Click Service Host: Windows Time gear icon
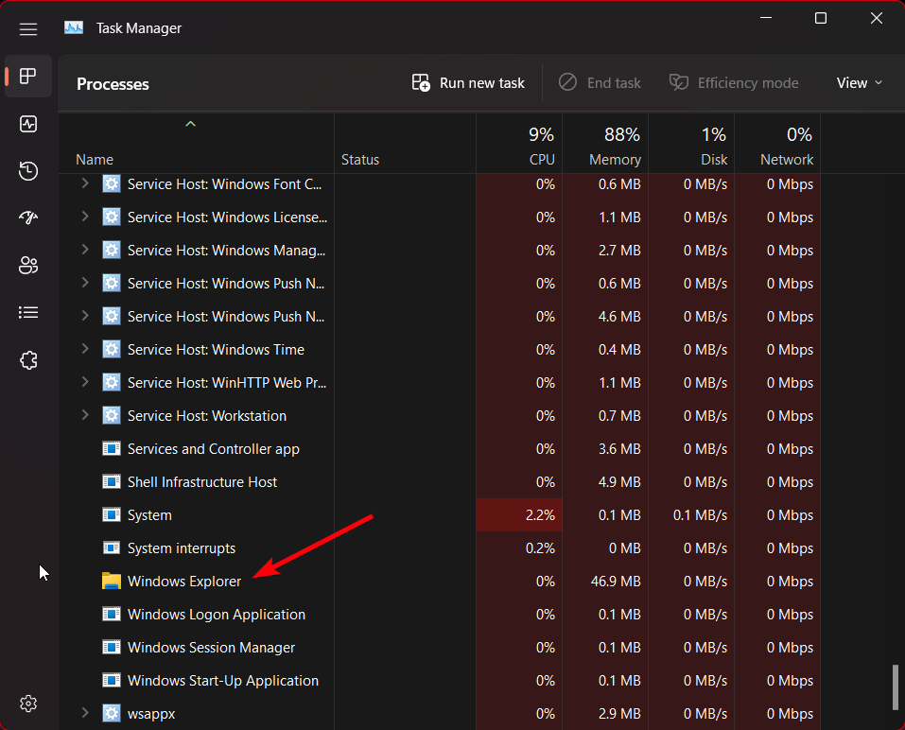This screenshot has height=730, width=905. point(112,349)
